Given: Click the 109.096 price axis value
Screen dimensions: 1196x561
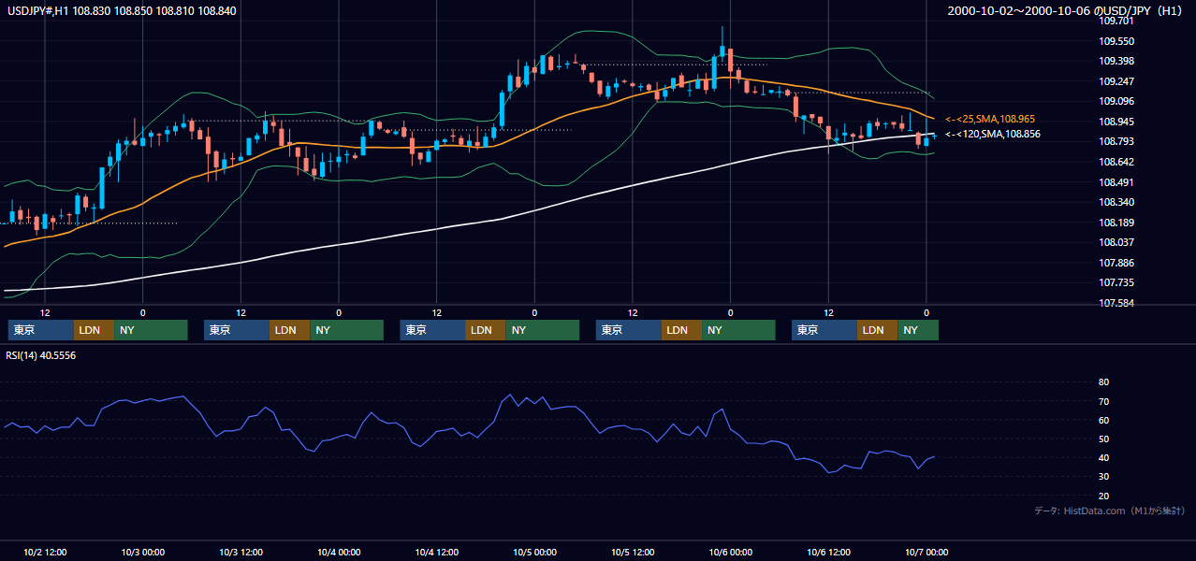Looking at the screenshot, I should coord(1116,101).
